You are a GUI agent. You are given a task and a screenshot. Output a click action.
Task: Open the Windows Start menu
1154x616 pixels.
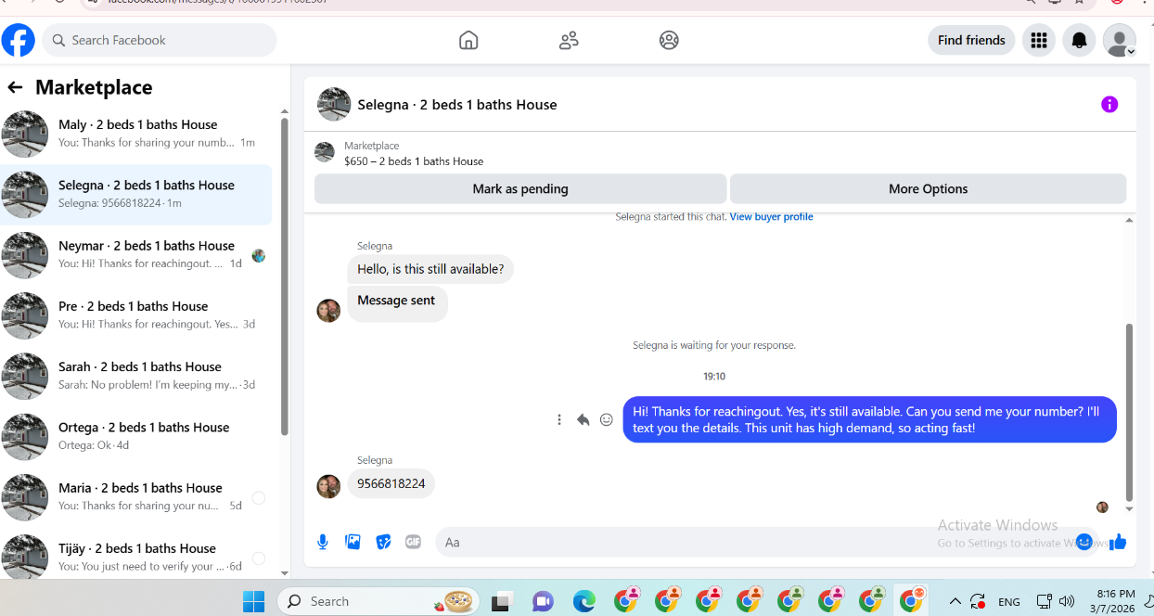[x=253, y=601]
